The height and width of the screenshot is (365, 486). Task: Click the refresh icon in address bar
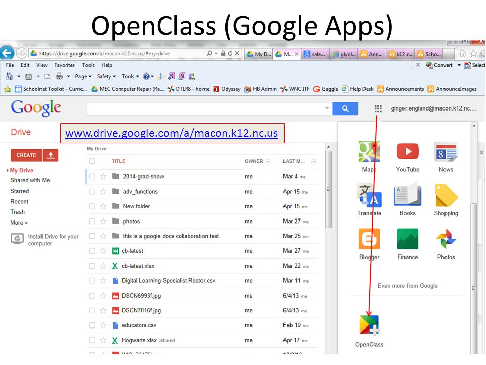click(x=230, y=53)
